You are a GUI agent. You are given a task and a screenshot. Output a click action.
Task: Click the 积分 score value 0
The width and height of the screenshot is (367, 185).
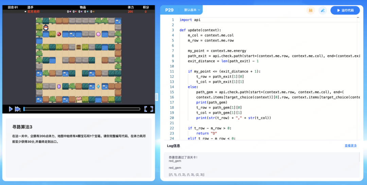click(145, 12)
